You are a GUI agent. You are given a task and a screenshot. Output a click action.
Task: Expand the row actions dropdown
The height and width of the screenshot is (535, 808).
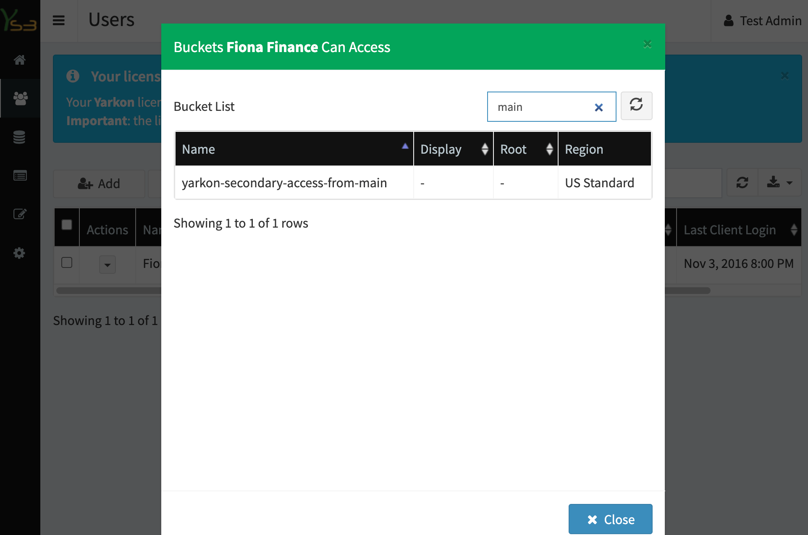(x=108, y=265)
